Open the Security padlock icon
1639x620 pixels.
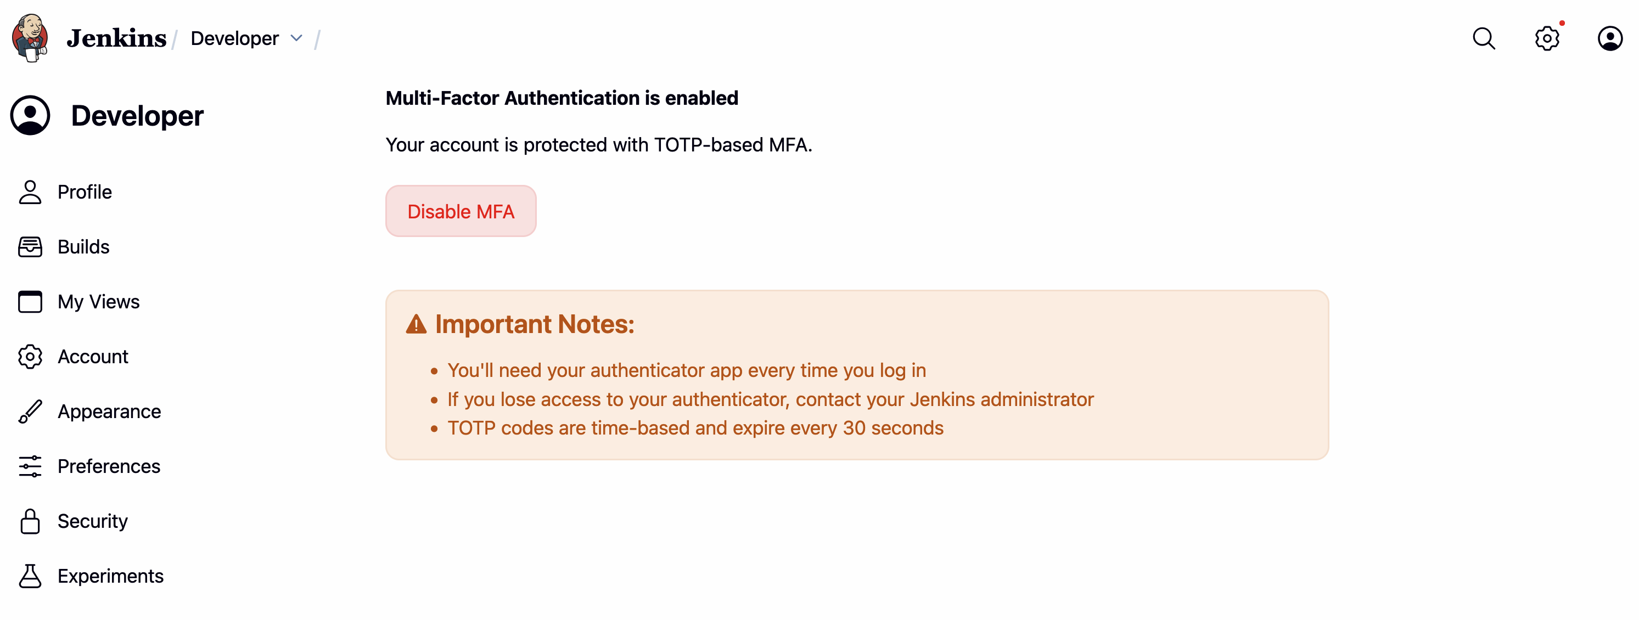click(x=29, y=521)
